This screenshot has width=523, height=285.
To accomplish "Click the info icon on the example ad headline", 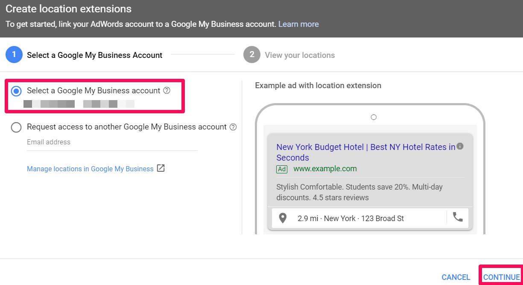I will coord(460,146).
